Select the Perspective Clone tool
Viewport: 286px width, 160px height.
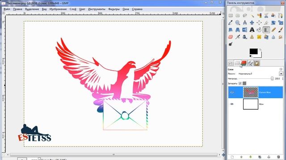(266, 37)
